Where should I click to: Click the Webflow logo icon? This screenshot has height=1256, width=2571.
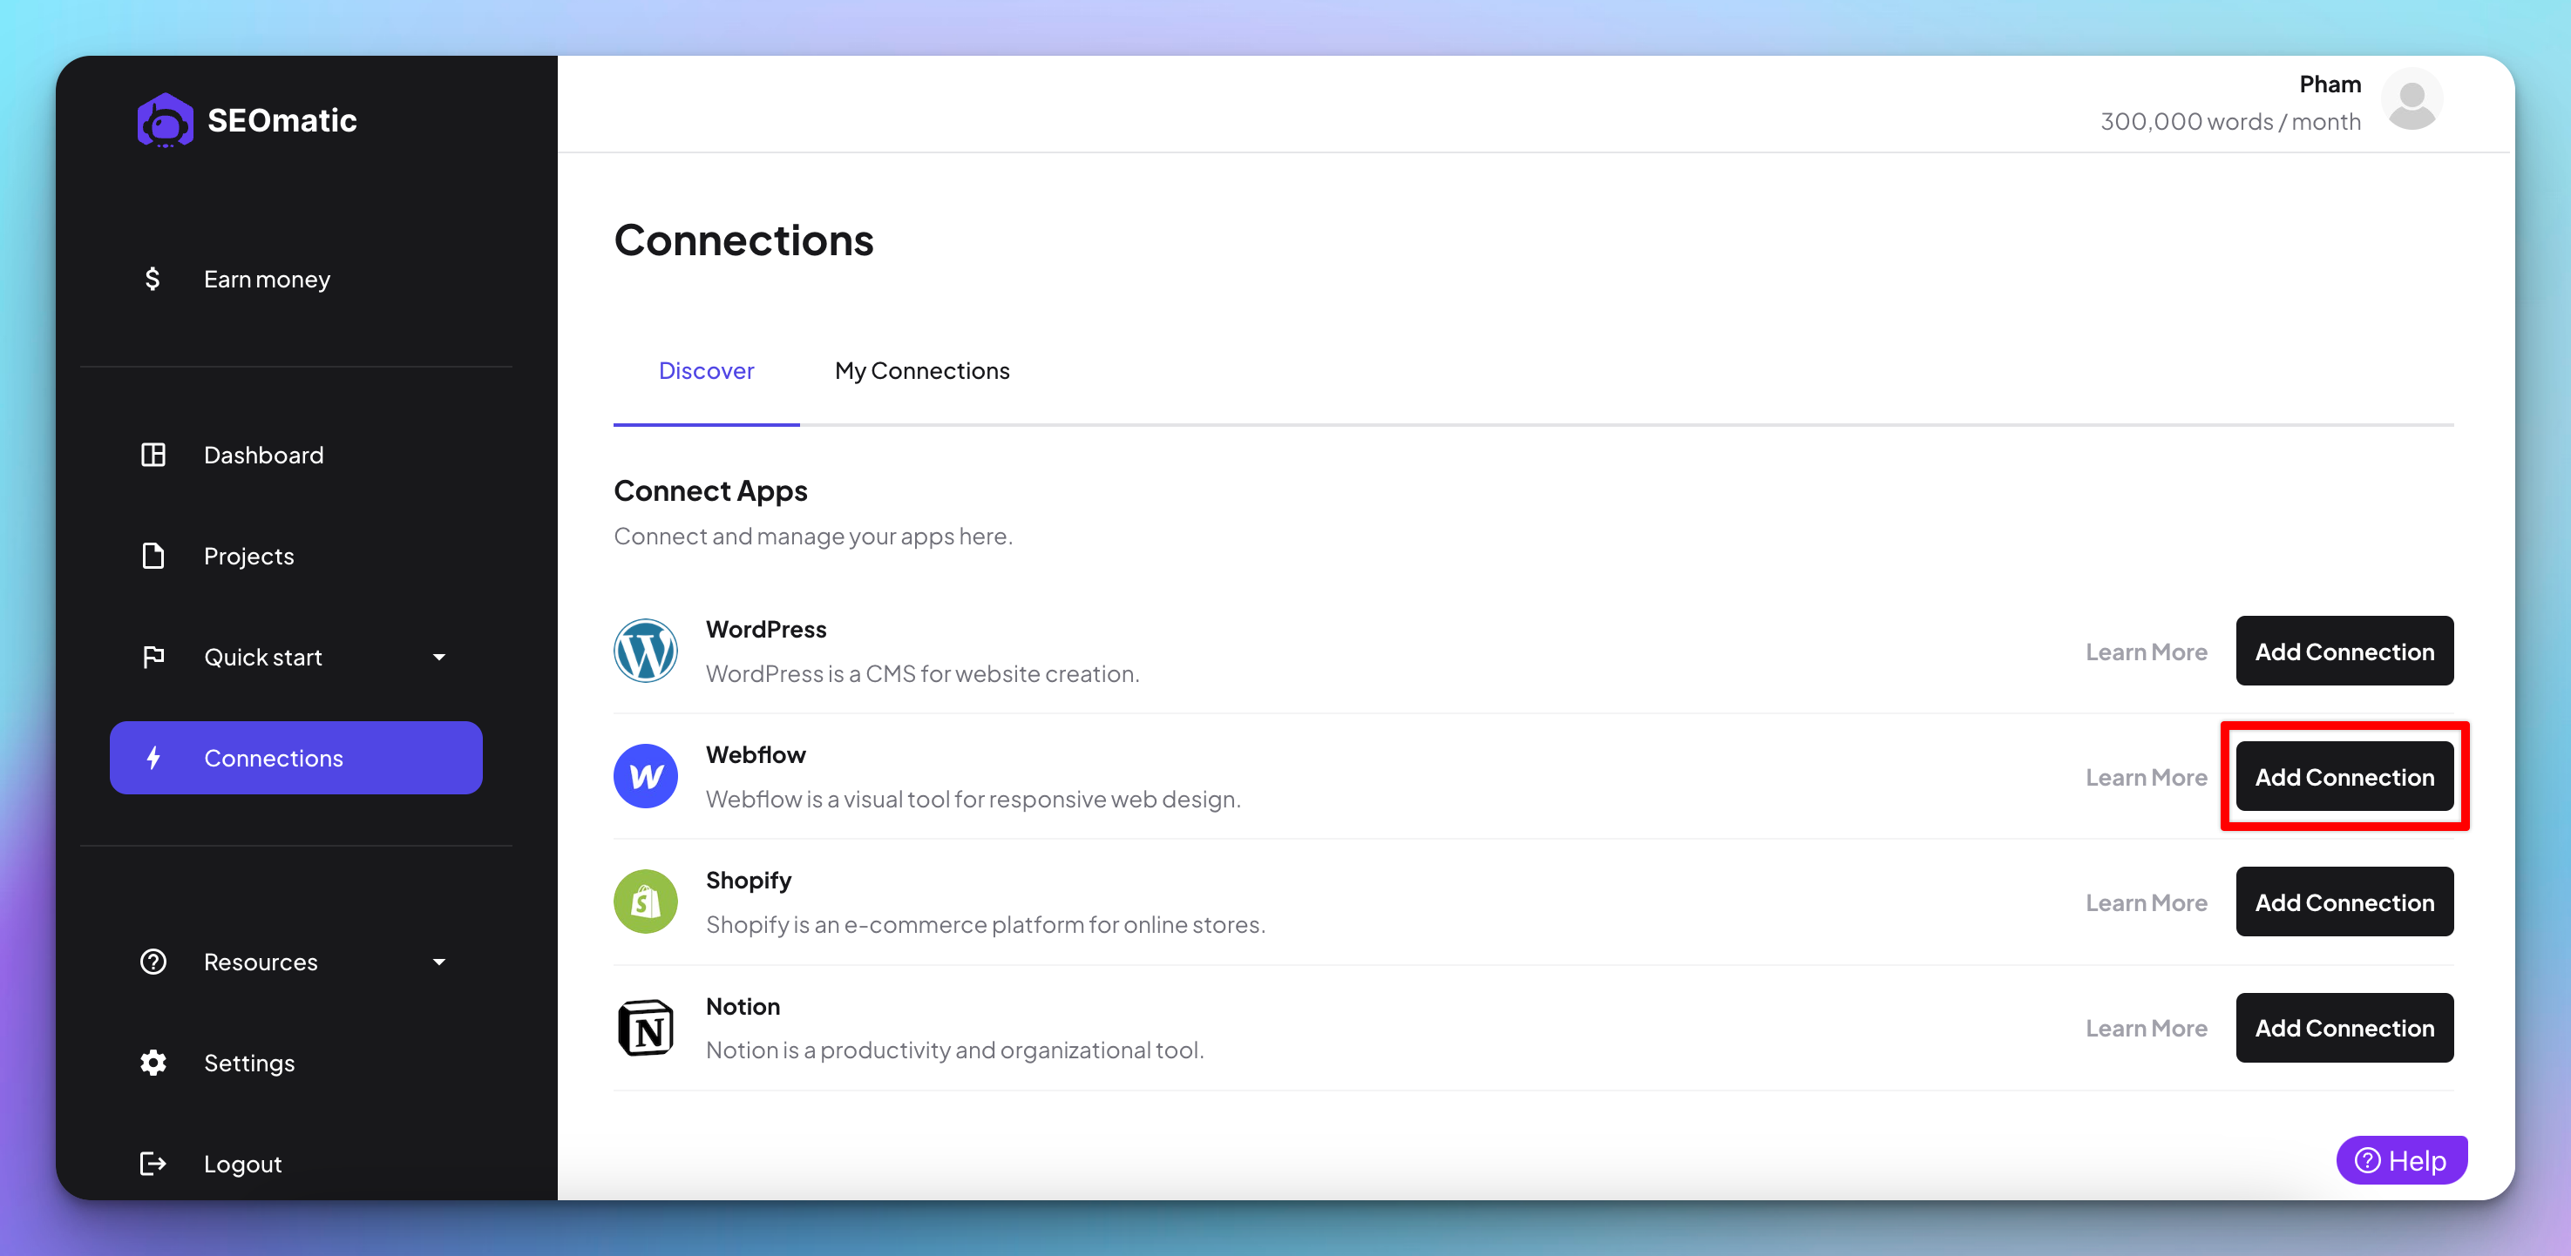[x=646, y=776]
